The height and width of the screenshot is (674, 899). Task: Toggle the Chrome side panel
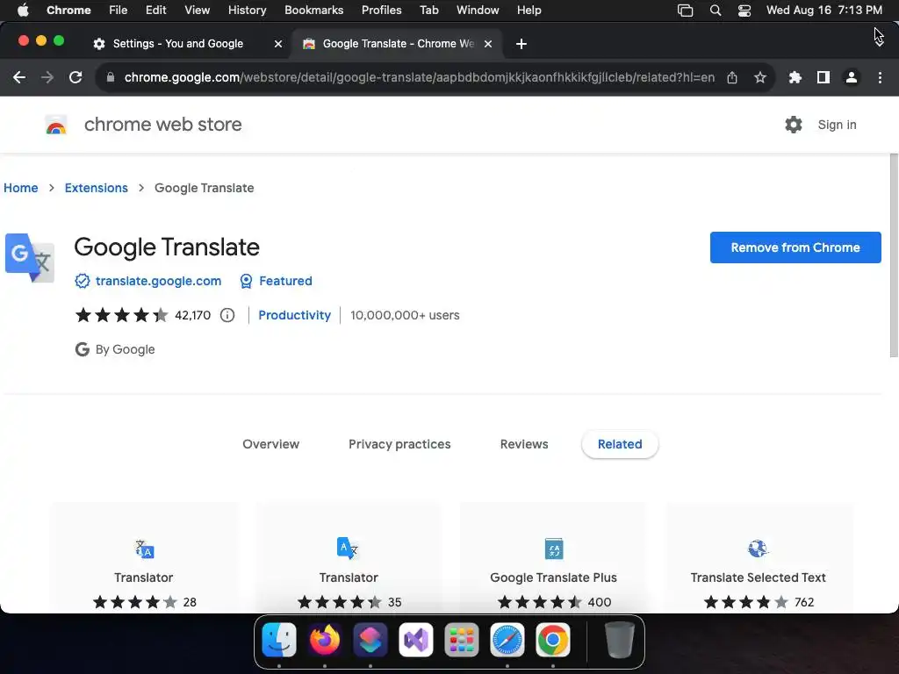click(x=823, y=77)
